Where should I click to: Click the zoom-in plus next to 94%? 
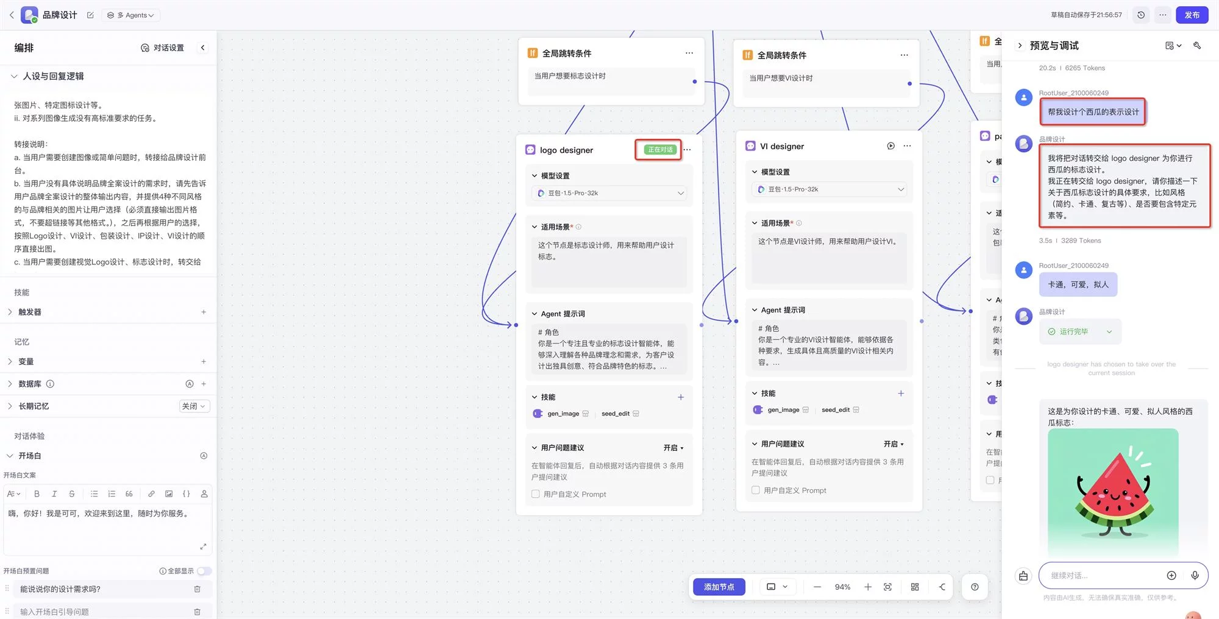coord(868,587)
